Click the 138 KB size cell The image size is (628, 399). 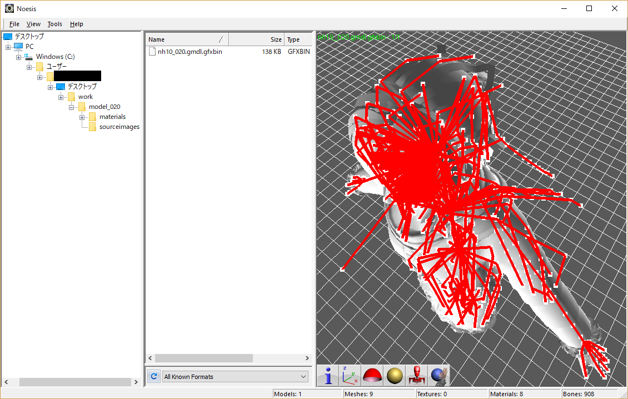tap(272, 51)
